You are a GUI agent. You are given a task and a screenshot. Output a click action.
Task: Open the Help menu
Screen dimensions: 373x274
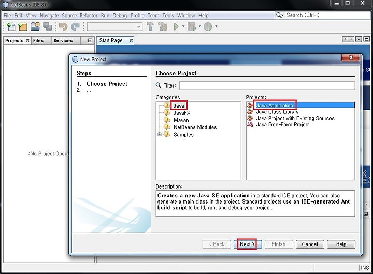[204, 16]
